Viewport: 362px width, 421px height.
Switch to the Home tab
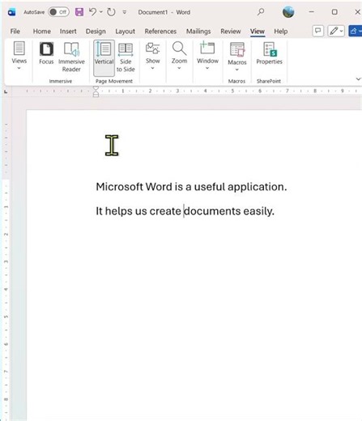(x=42, y=32)
